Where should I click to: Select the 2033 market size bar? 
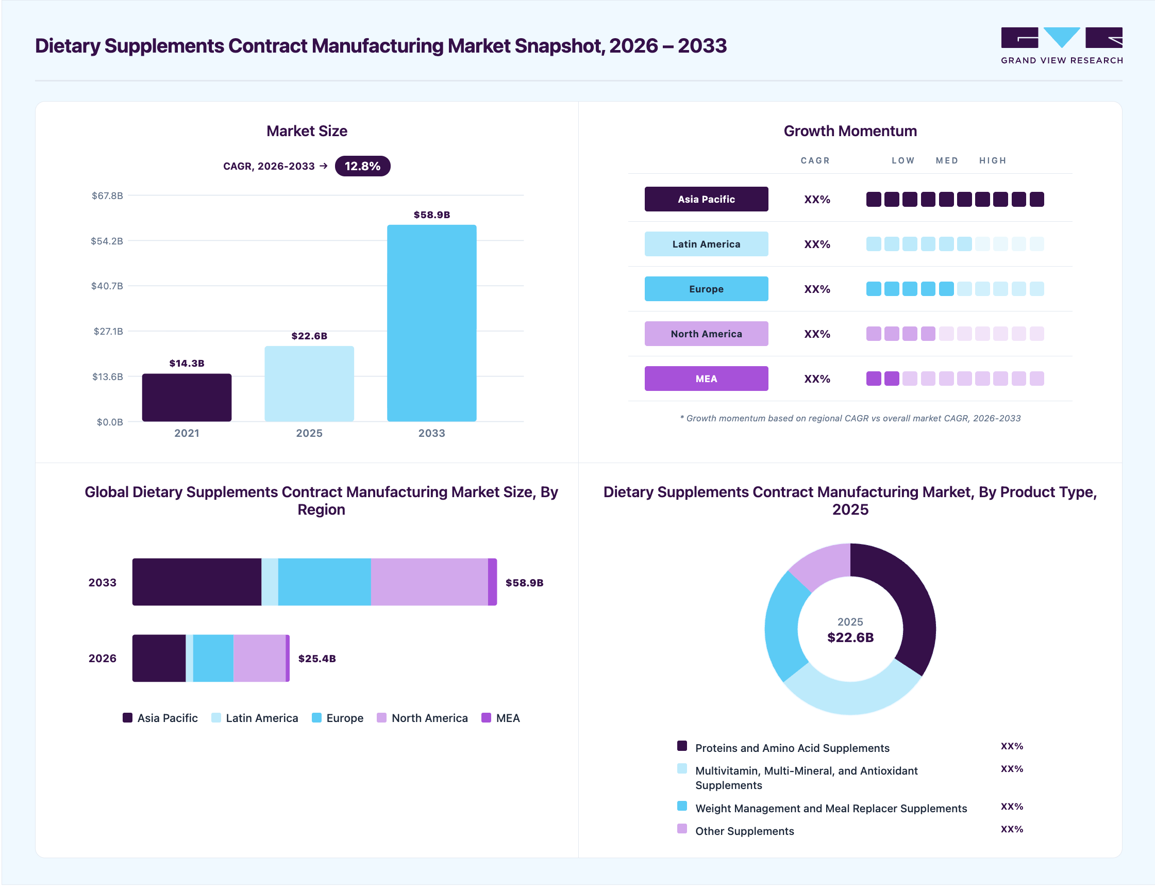click(x=431, y=323)
